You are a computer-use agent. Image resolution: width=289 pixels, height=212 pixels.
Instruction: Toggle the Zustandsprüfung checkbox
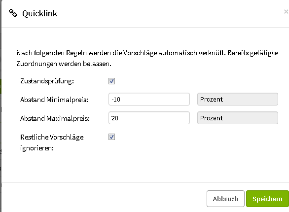tap(111, 81)
